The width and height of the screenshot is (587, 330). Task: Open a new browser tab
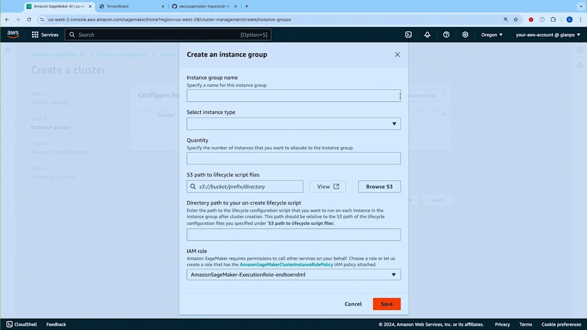[x=247, y=6]
